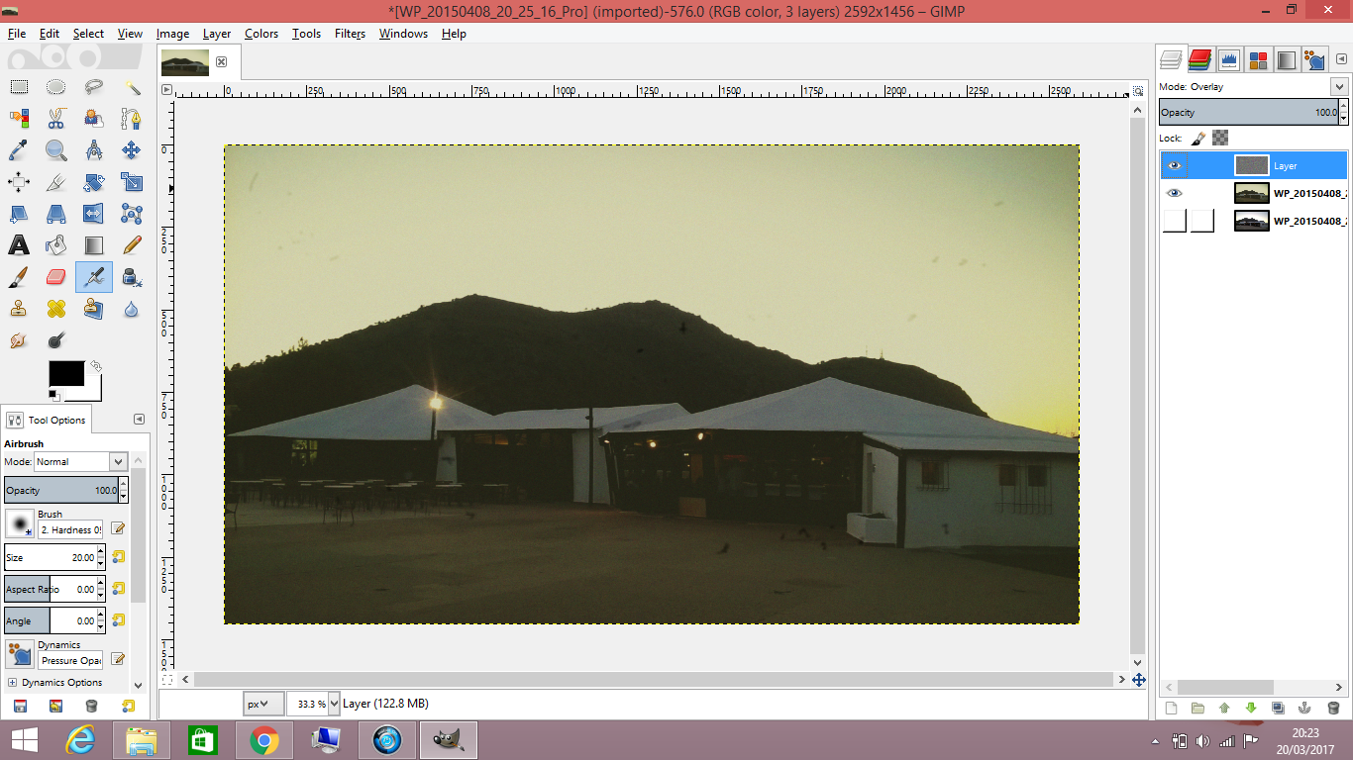Open the 33.3% zoom level dropdown
The height and width of the screenshot is (760, 1353).
334,704
